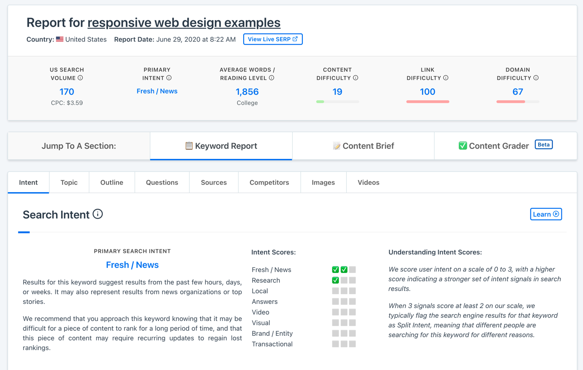Screen dimensions: 583x370
Task: Click Primary Intent info icon
Action: tap(169, 78)
